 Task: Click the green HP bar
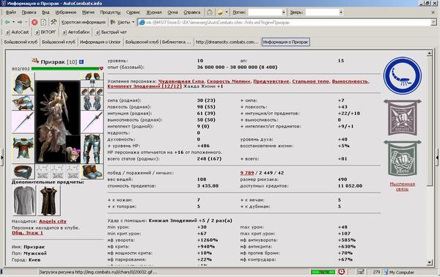[65, 68]
